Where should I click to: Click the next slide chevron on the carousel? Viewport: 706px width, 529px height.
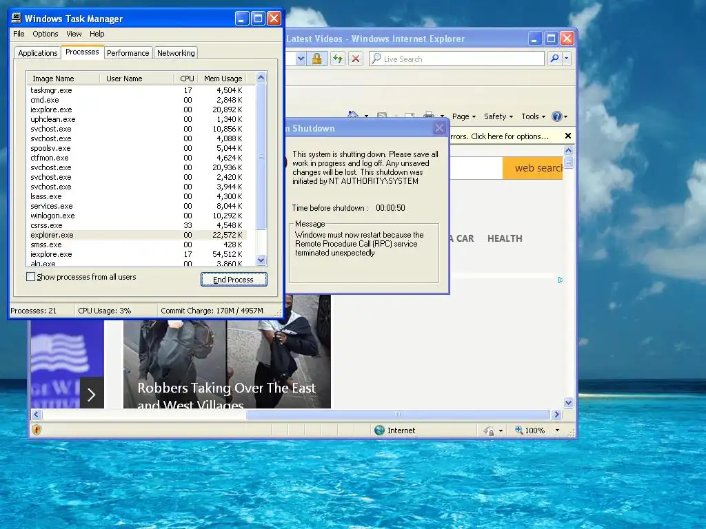pyautogui.click(x=92, y=395)
